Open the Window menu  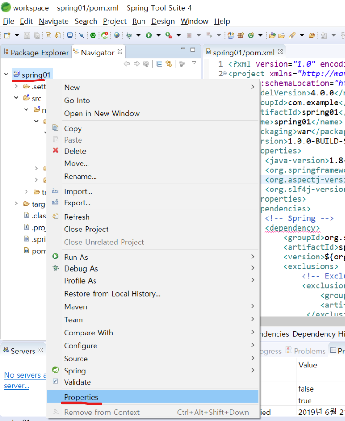194,21
